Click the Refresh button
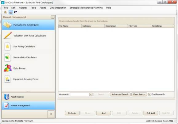 pos(72,113)
